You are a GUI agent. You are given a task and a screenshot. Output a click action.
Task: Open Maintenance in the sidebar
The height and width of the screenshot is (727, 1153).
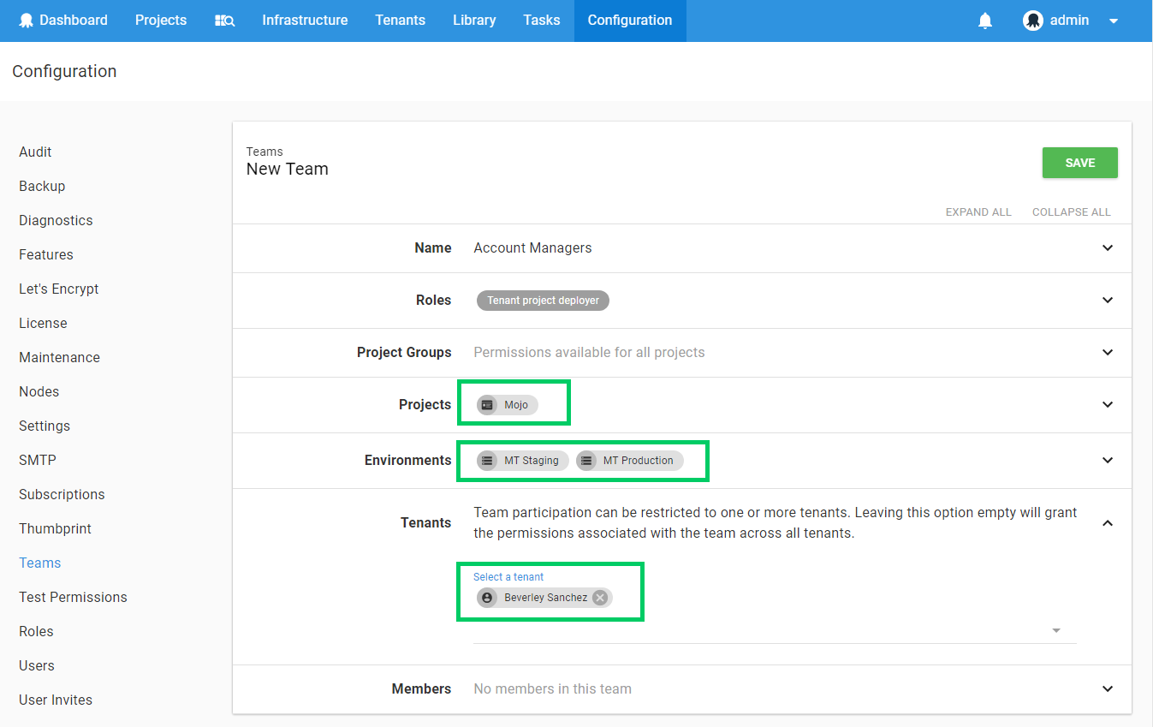pyautogui.click(x=59, y=358)
